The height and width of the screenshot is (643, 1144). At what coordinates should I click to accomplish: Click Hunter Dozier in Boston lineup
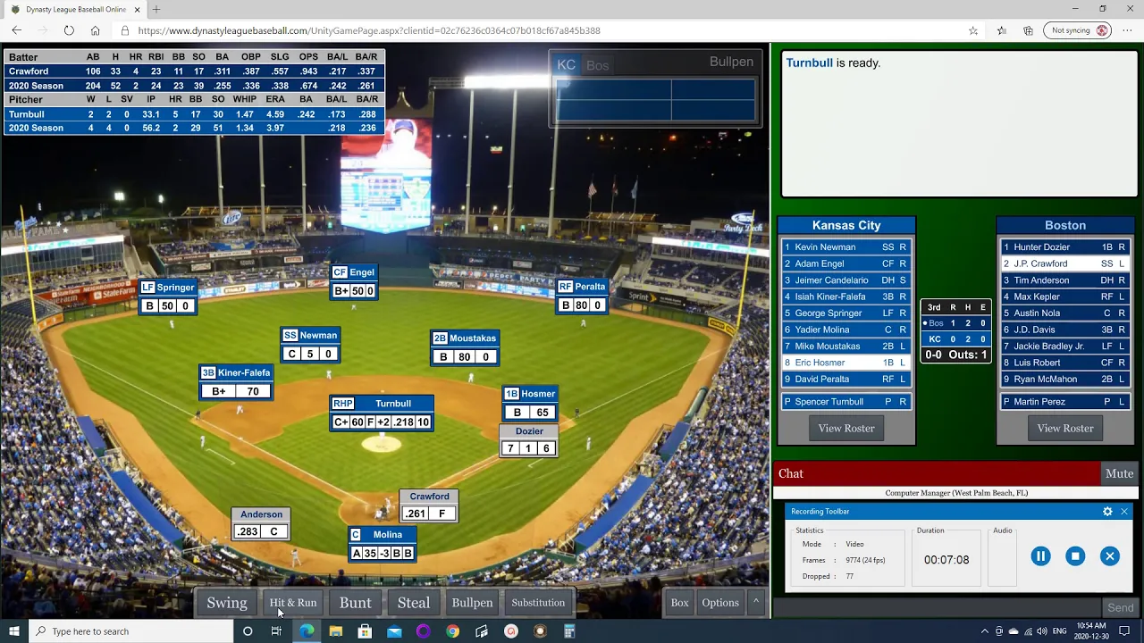tap(1065, 247)
